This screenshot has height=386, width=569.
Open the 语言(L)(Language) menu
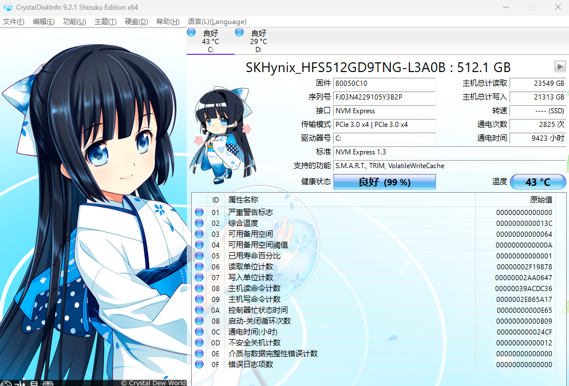click(x=217, y=22)
